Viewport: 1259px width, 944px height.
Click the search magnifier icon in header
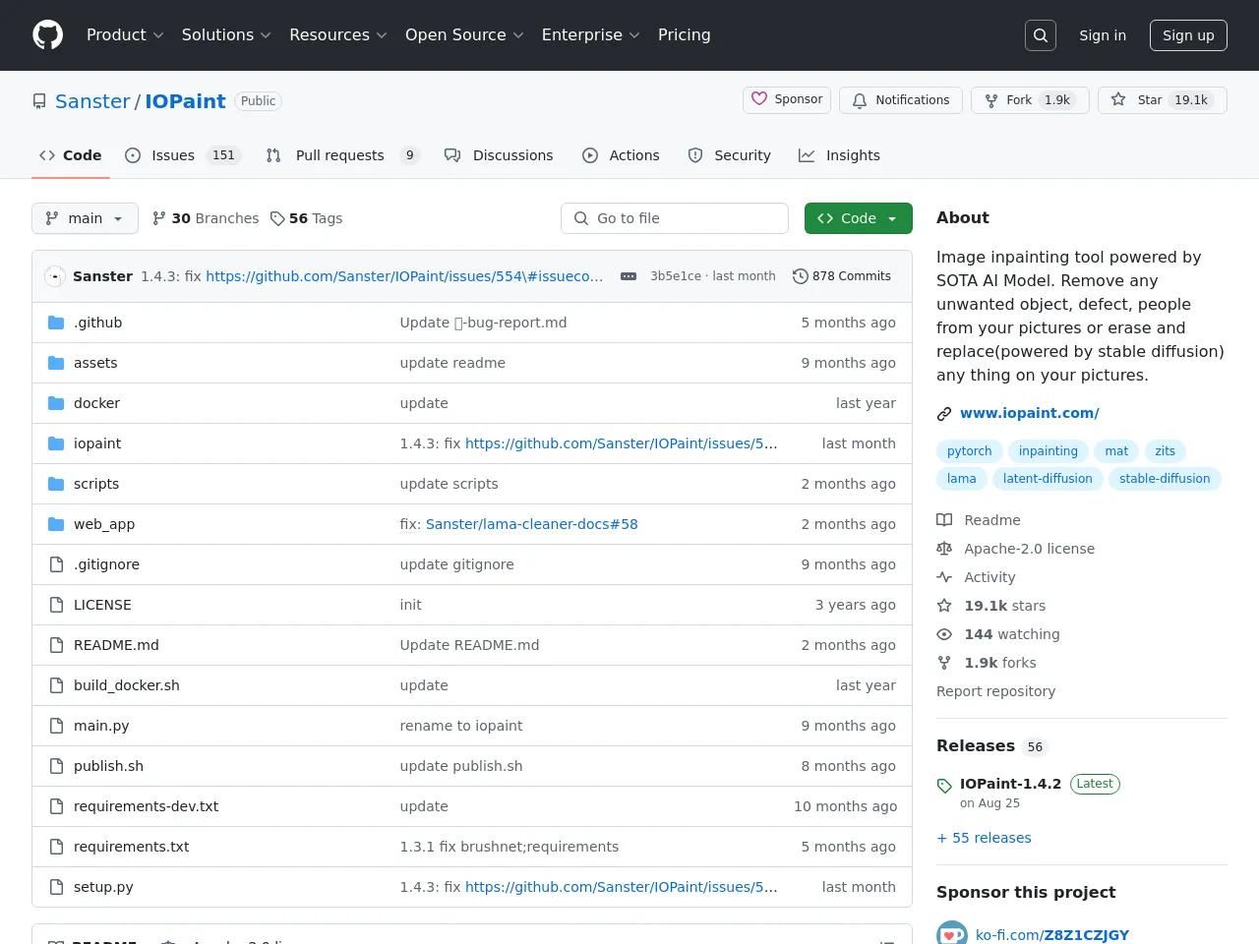click(1040, 35)
